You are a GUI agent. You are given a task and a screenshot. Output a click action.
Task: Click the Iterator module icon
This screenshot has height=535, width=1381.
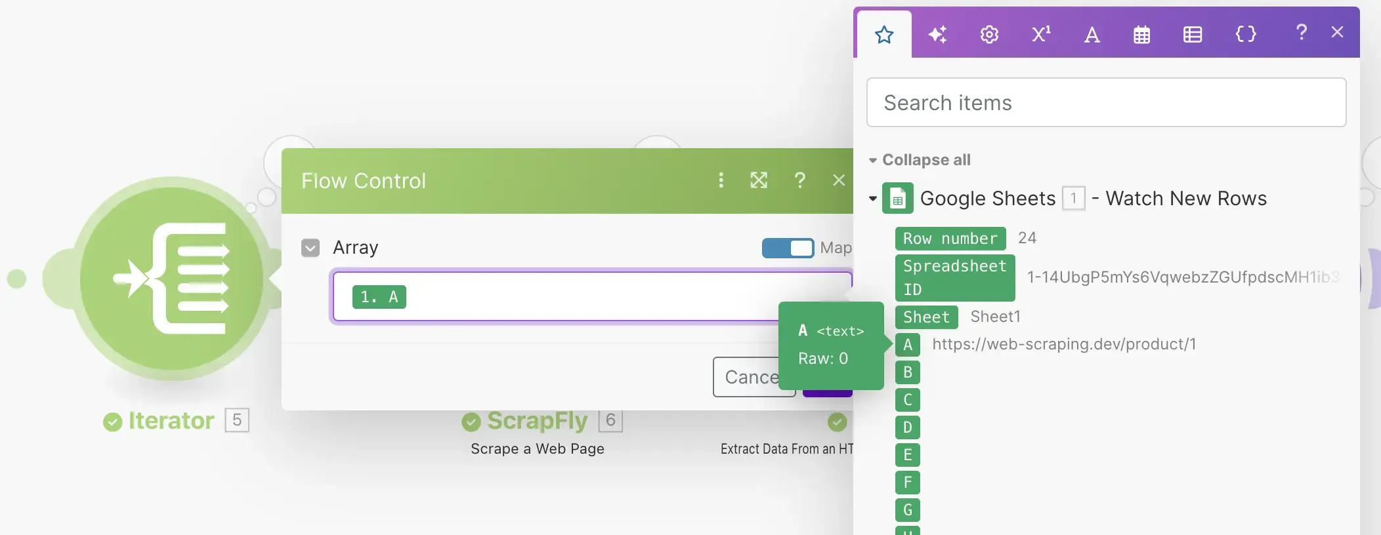[171, 278]
